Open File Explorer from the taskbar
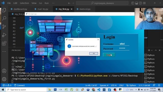Screen dimensions: 163x92 pyautogui.click(x=50, y=90)
